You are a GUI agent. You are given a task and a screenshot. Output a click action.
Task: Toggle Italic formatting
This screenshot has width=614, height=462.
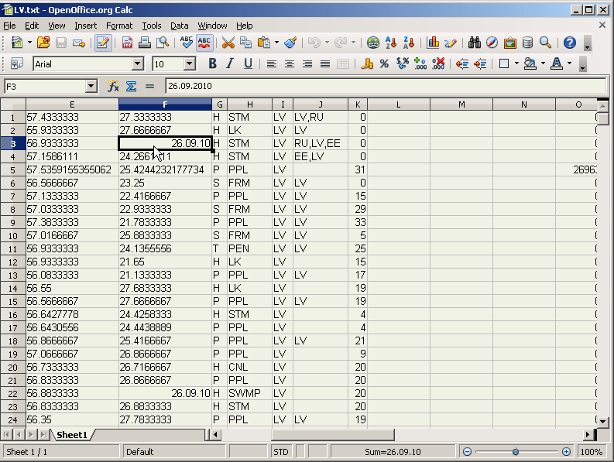[230, 63]
